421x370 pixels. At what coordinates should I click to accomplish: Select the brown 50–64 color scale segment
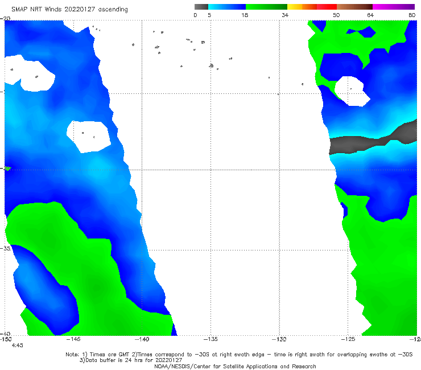[x=354, y=7]
